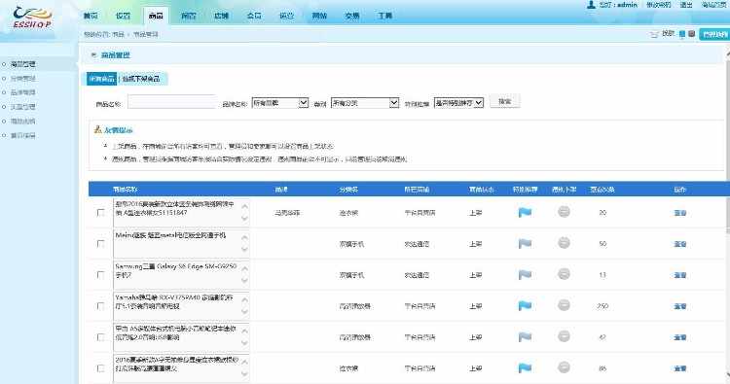The height and width of the screenshot is (384, 730).
Task: Click the blue flag icon in the row with quantity 20
Action: pyautogui.click(x=525, y=213)
